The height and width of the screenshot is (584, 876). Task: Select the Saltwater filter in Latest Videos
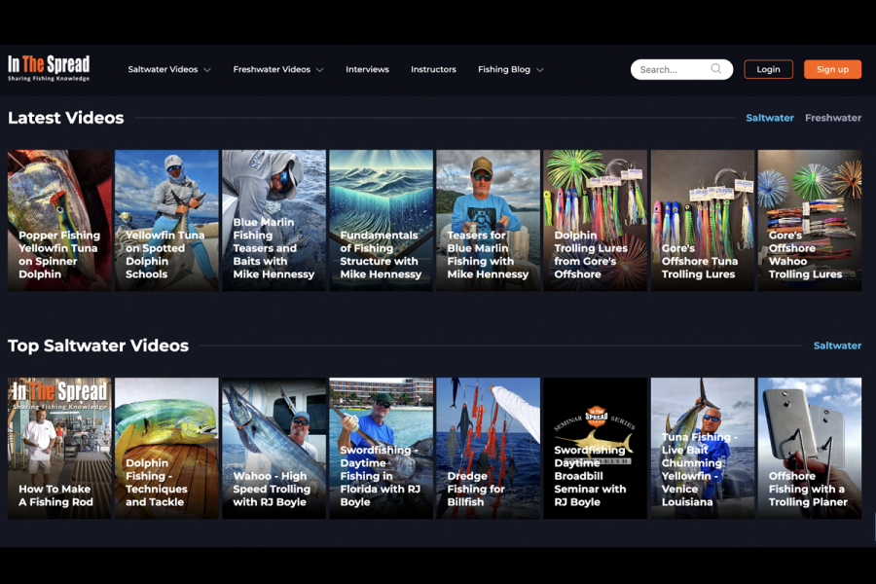pyautogui.click(x=770, y=117)
